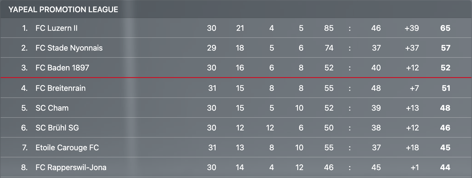Select FC Baden 1897's 52 points total

click(x=445, y=68)
